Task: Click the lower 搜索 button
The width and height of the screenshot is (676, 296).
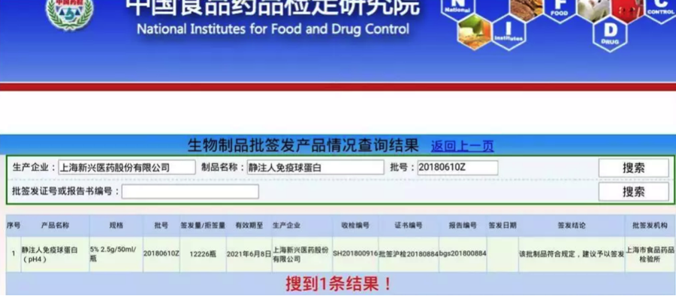Action: coord(633,192)
